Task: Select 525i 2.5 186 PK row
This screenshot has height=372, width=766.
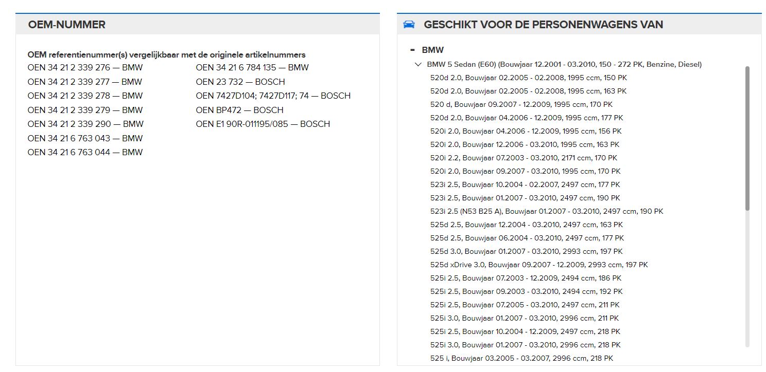Action: pyautogui.click(x=526, y=278)
